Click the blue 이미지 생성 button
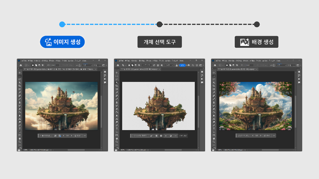319x179 pixels. [62, 42]
